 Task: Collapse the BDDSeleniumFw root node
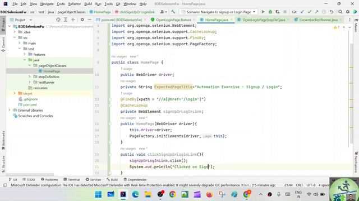pyautogui.click(x=10, y=26)
